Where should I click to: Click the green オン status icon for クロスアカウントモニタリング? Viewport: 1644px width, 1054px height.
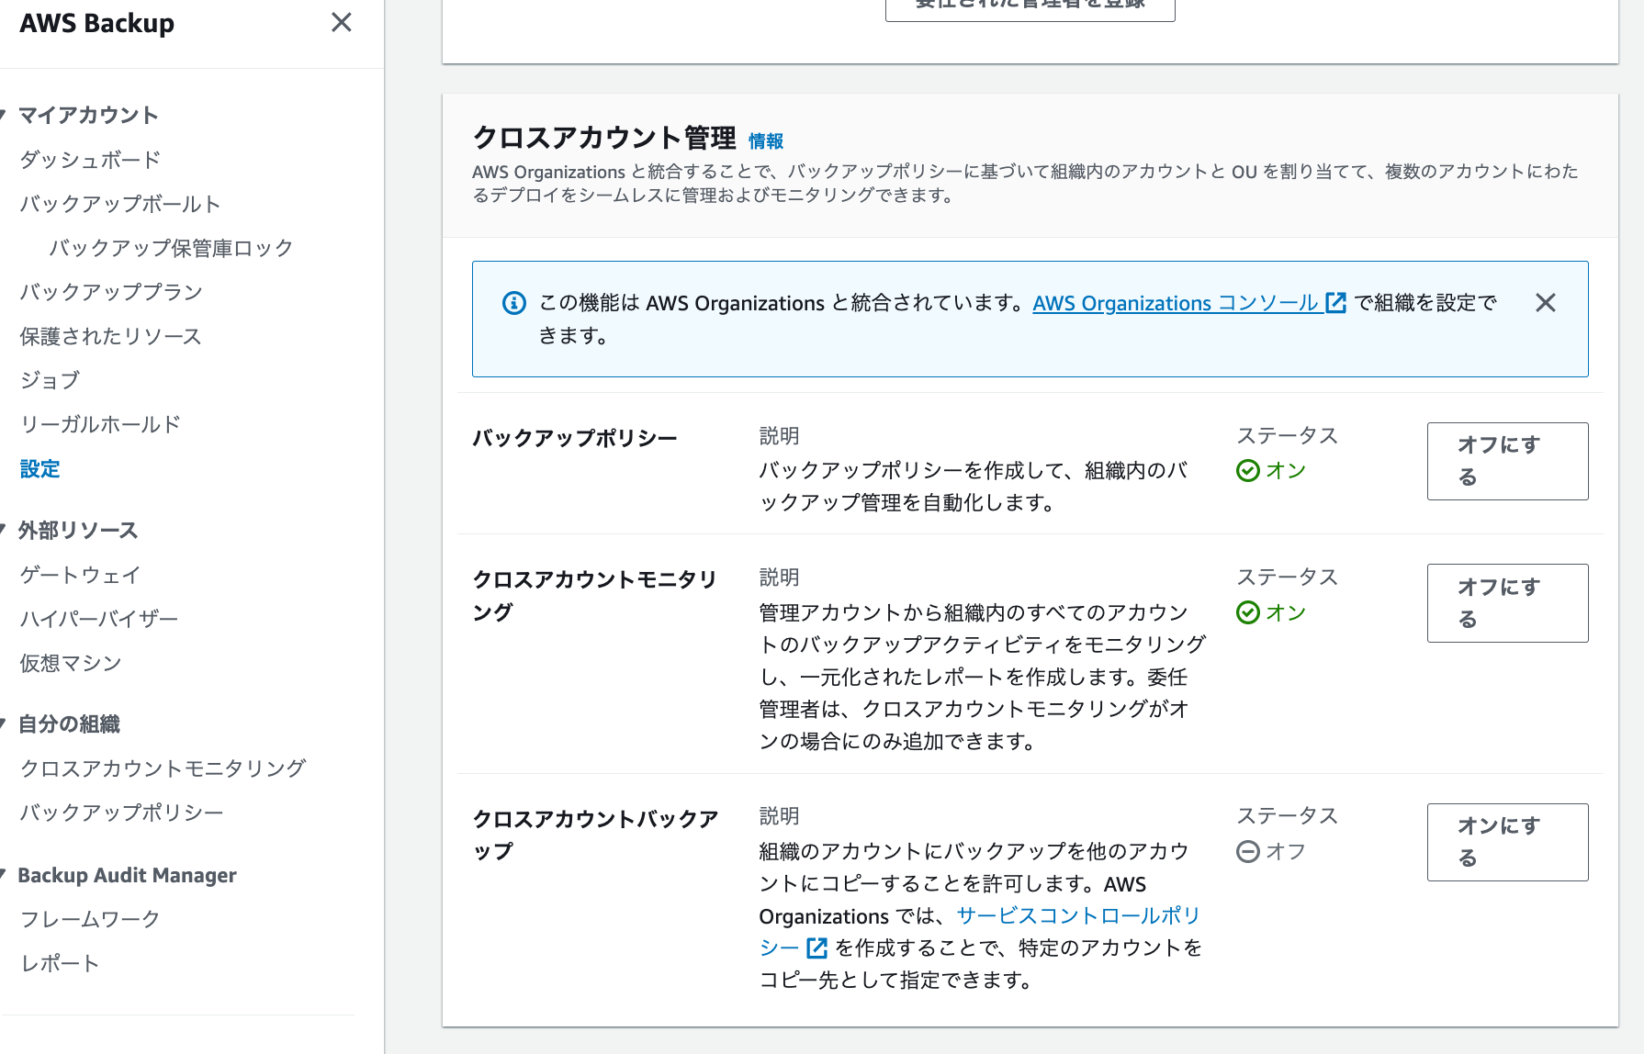click(1247, 612)
